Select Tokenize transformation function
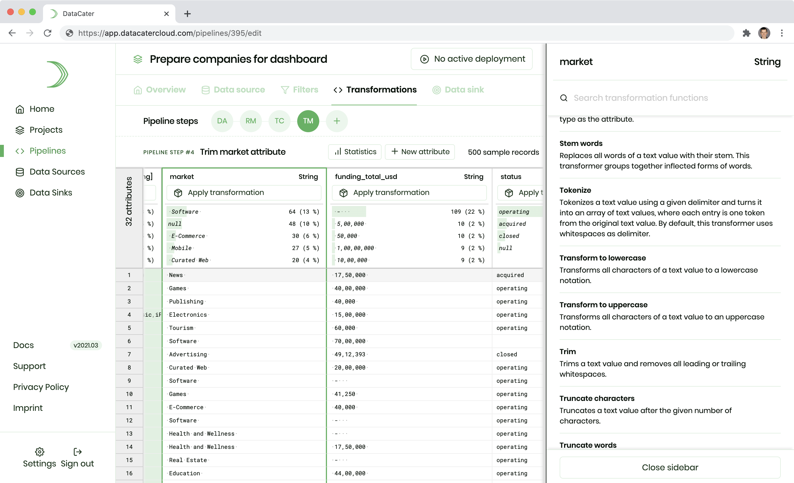 [x=575, y=190]
